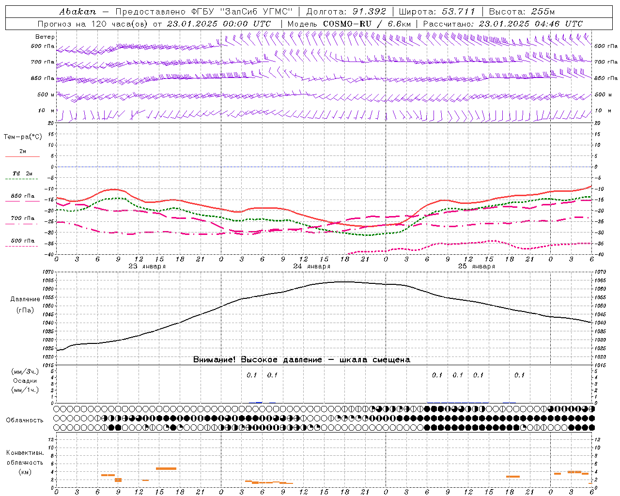Select the 'Модель COSMO-RU / 6.6км' model label
This screenshot has width=620, height=496.
(x=349, y=24)
